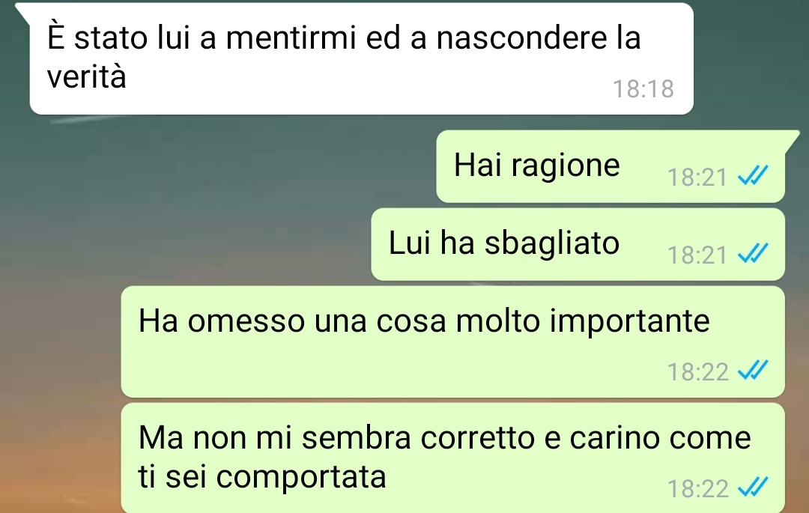
Task: Select the Hai ragione message bubble
Action: (610, 166)
